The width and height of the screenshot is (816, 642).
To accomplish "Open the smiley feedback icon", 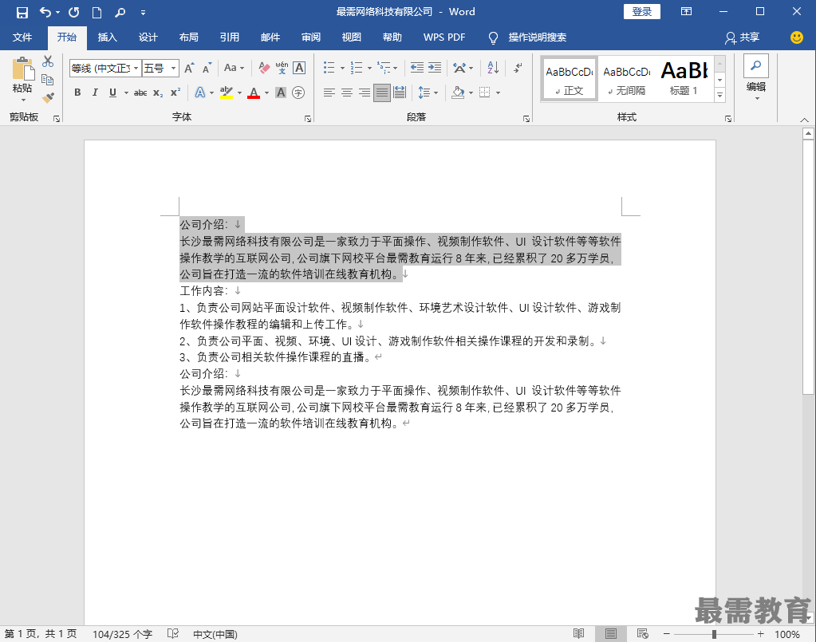I will click(796, 37).
